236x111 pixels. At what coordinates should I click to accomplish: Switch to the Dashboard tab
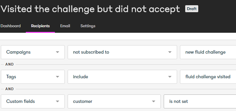pyautogui.click(x=10, y=26)
